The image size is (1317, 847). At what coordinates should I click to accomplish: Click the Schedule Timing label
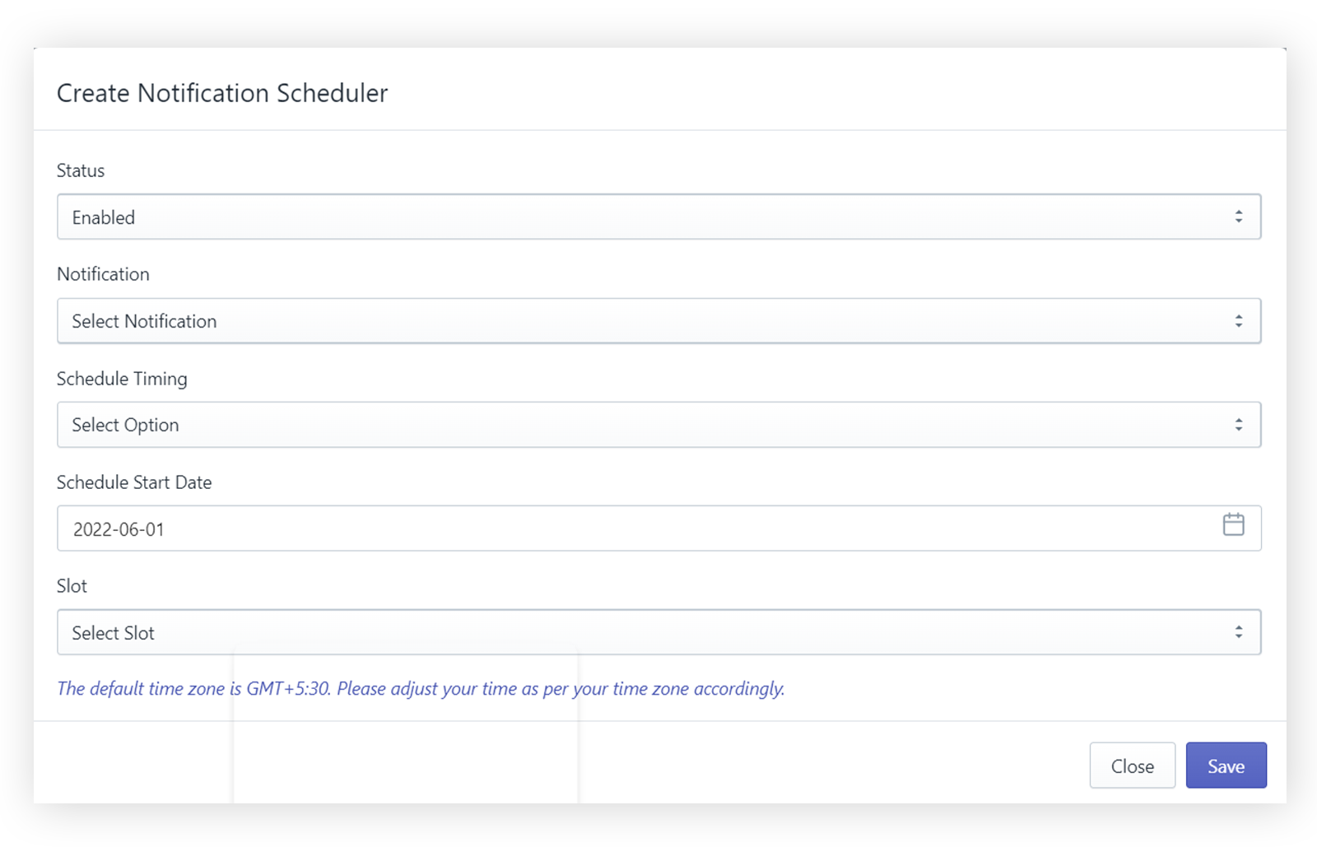(x=122, y=379)
